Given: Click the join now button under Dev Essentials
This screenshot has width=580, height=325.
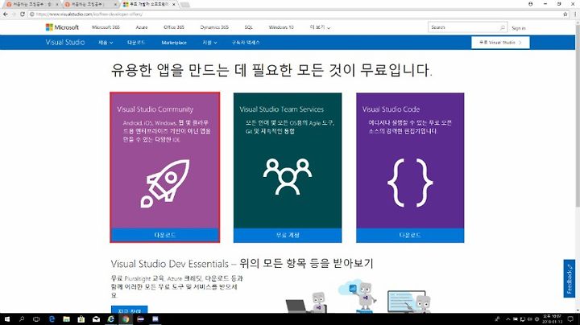Looking at the screenshot, I should click(130, 310).
